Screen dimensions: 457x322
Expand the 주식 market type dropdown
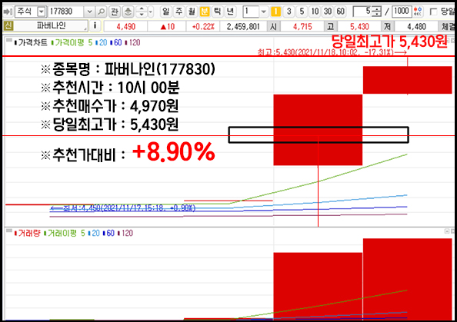tap(42, 12)
